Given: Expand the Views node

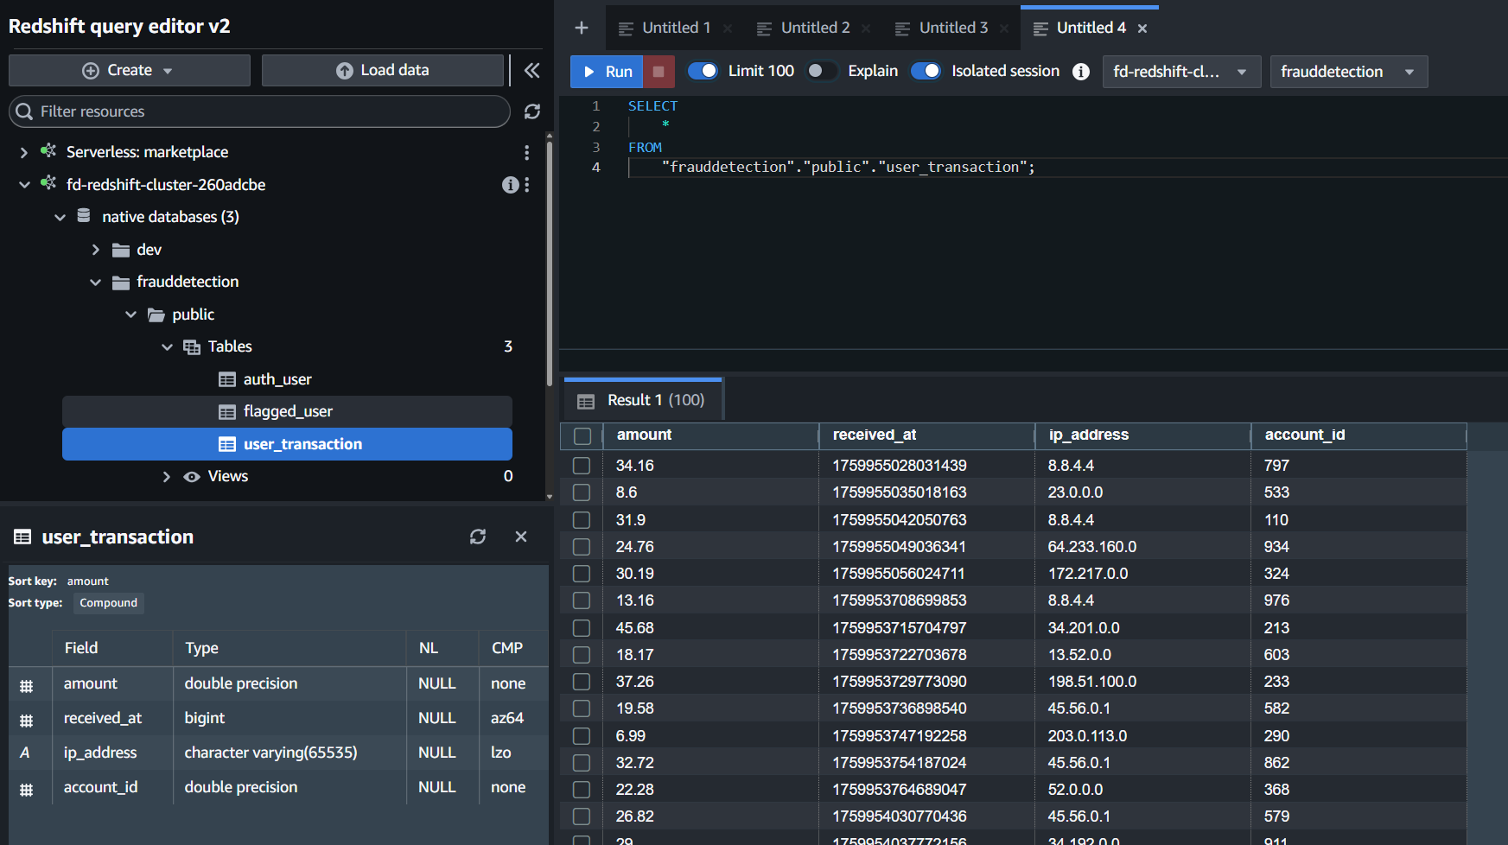Looking at the screenshot, I should tap(167, 477).
